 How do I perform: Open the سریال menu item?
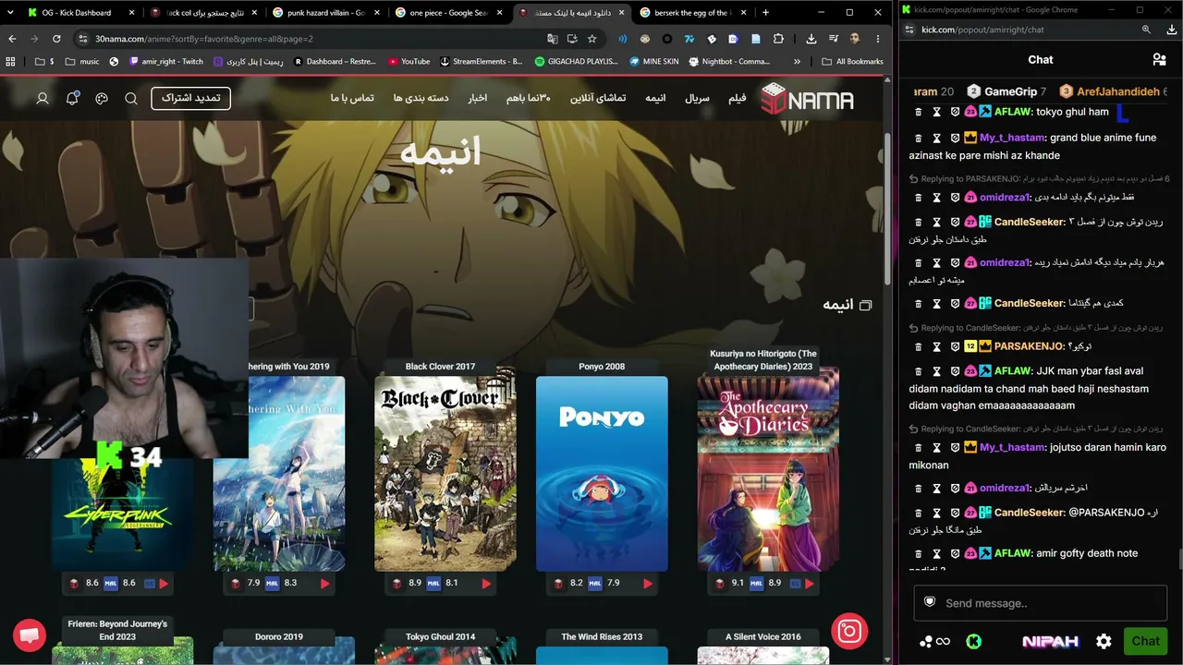pos(698,98)
